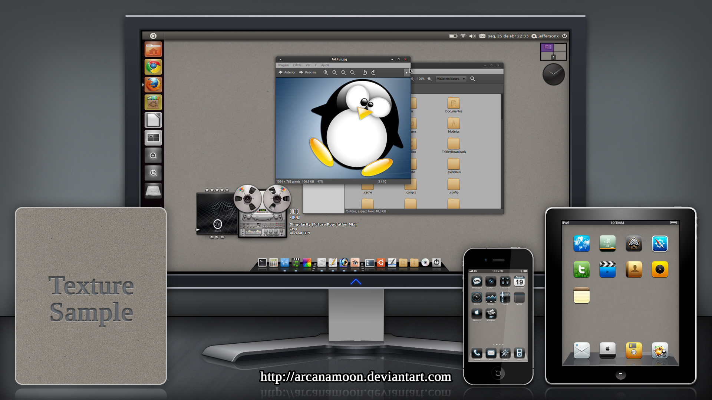712x400 pixels.
Task: Open 'Visão em ícones' view dropdown
Action: (x=451, y=79)
